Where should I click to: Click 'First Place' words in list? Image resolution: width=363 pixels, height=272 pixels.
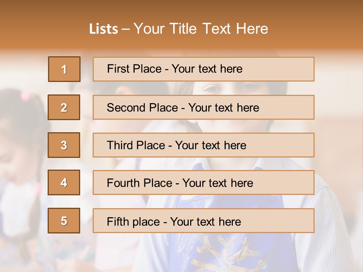135,69
